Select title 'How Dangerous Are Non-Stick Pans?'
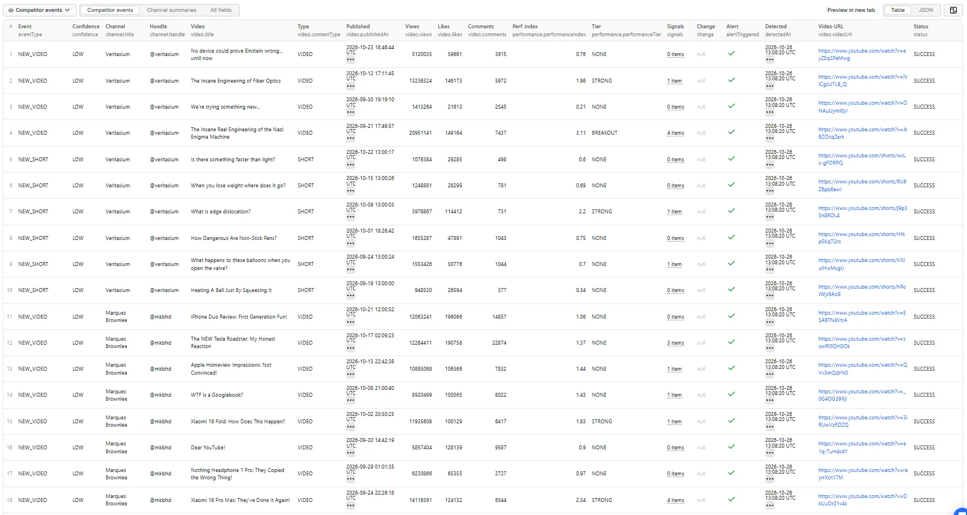This screenshot has width=967, height=515. click(233, 238)
